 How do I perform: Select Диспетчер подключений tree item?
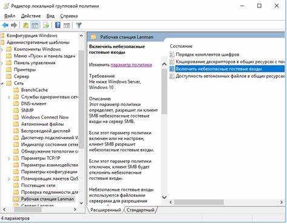pos(50,138)
